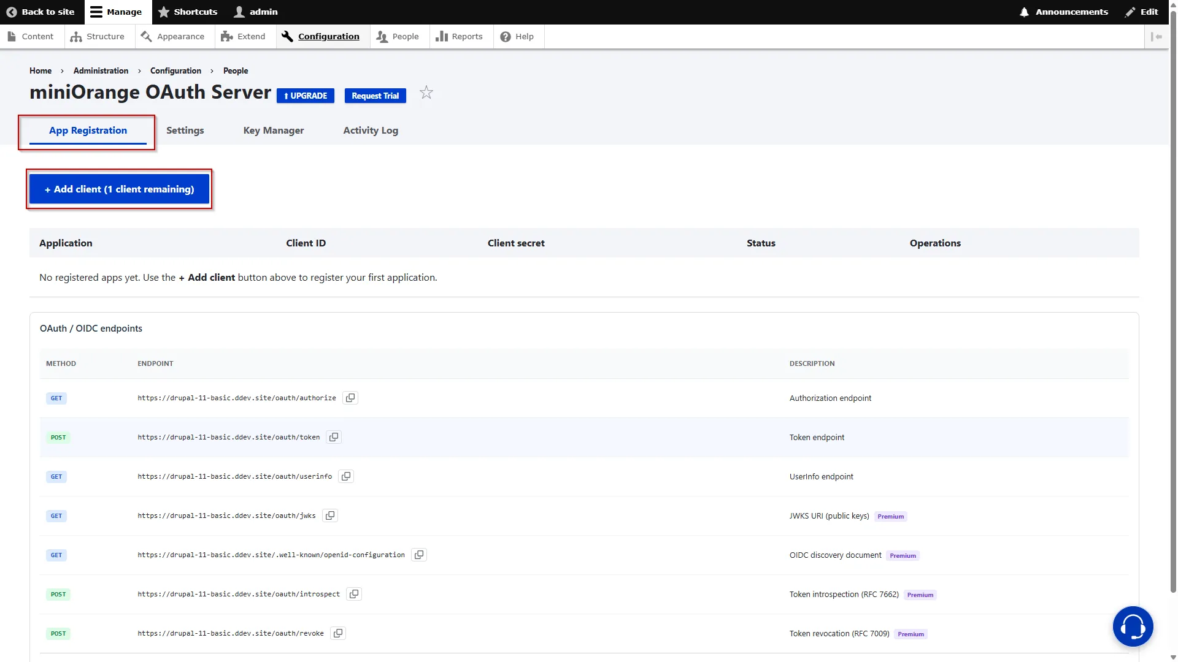Follow the Configuration breadcrumb link
The height and width of the screenshot is (662, 1178).
point(175,70)
